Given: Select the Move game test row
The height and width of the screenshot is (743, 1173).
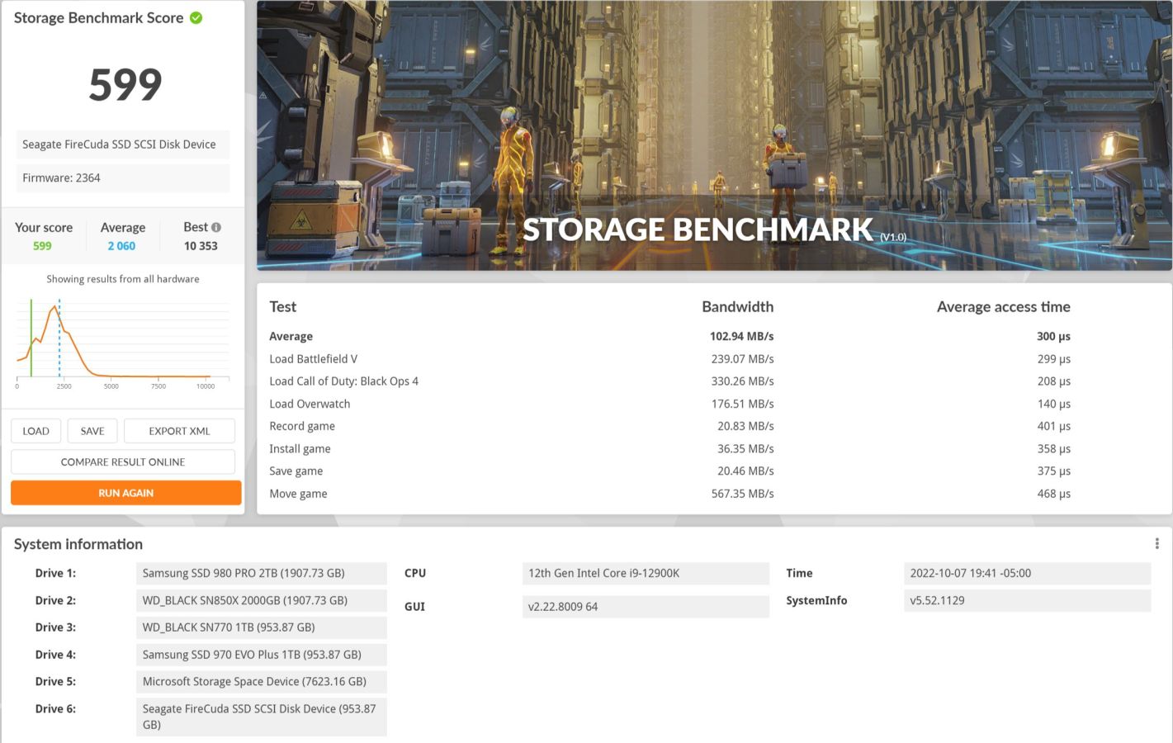Looking at the screenshot, I should [x=669, y=494].
